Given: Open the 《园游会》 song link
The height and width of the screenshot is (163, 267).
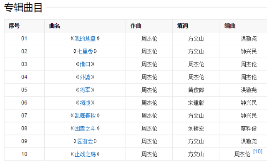Looking at the screenshot, I should 85,141.
